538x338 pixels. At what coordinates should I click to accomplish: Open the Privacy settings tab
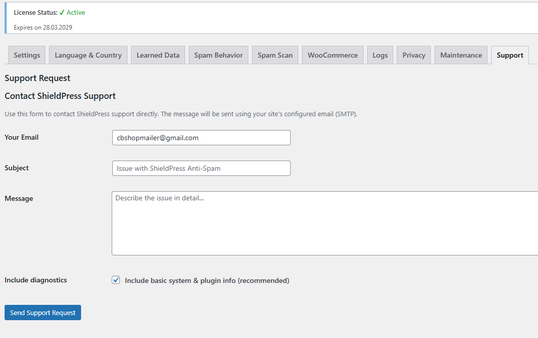(413, 55)
